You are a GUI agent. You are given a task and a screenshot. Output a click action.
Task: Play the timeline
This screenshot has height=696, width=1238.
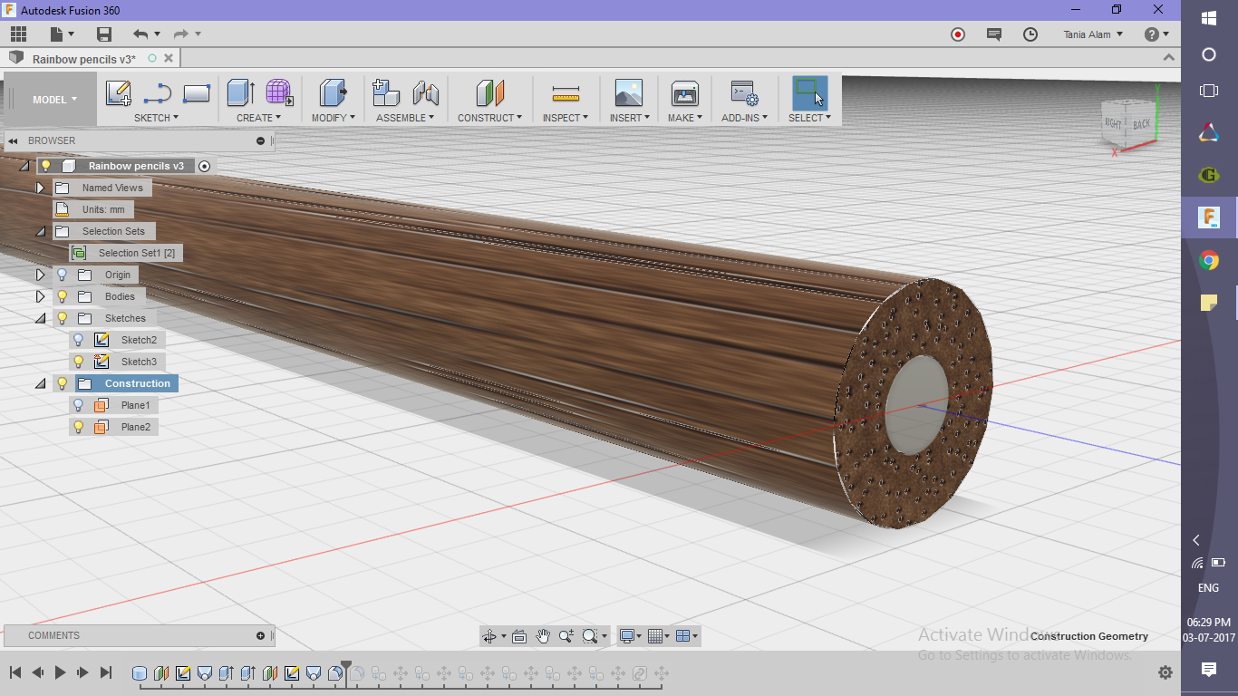(x=60, y=672)
